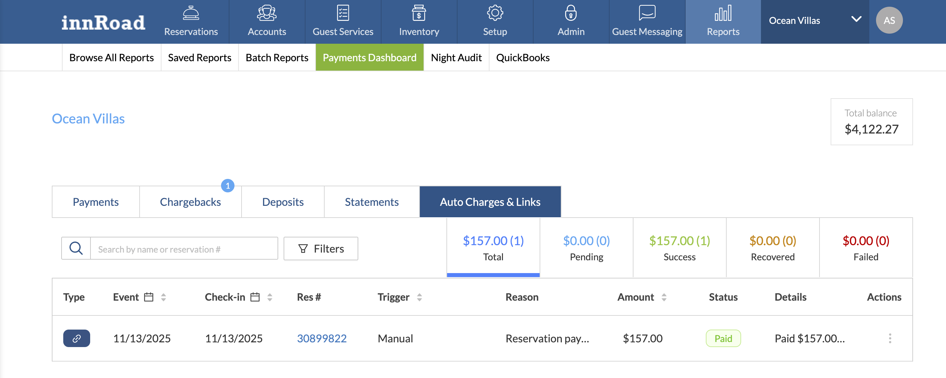This screenshot has height=378, width=946.
Task: Switch to the Chargebacks tab
Action: [x=190, y=202]
